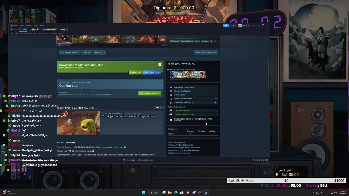The image size is (349, 196).
Task: Open Accessibility Features (3) link
Action: coord(183,103)
